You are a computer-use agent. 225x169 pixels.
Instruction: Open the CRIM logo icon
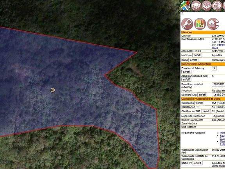click(200, 24)
